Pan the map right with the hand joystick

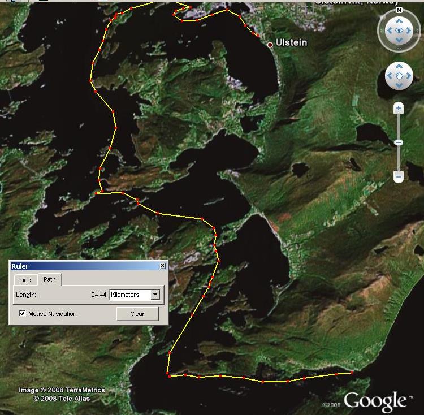409,76
